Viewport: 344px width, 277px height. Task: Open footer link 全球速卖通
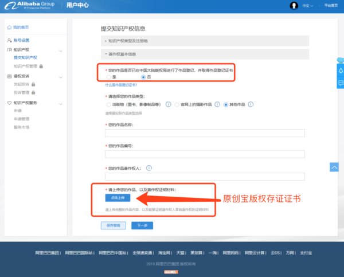tap(142, 253)
